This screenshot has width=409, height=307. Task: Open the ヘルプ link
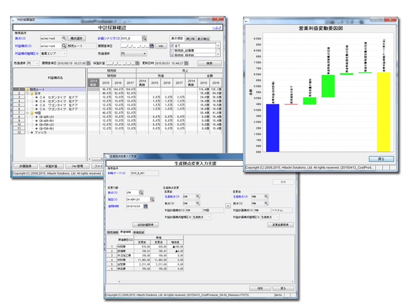pos(217,28)
